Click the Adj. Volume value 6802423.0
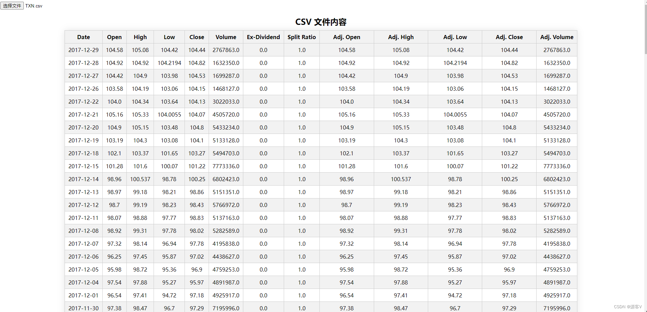 pyautogui.click(x=557, y=179)
